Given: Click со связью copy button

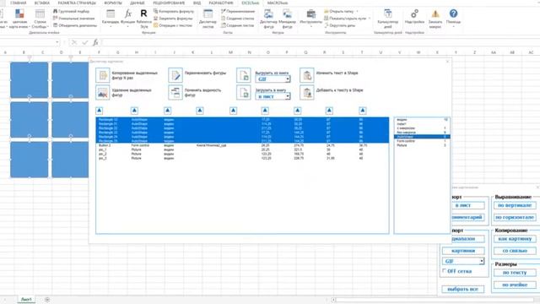Looking at the screenshot, I should (515, 251).
